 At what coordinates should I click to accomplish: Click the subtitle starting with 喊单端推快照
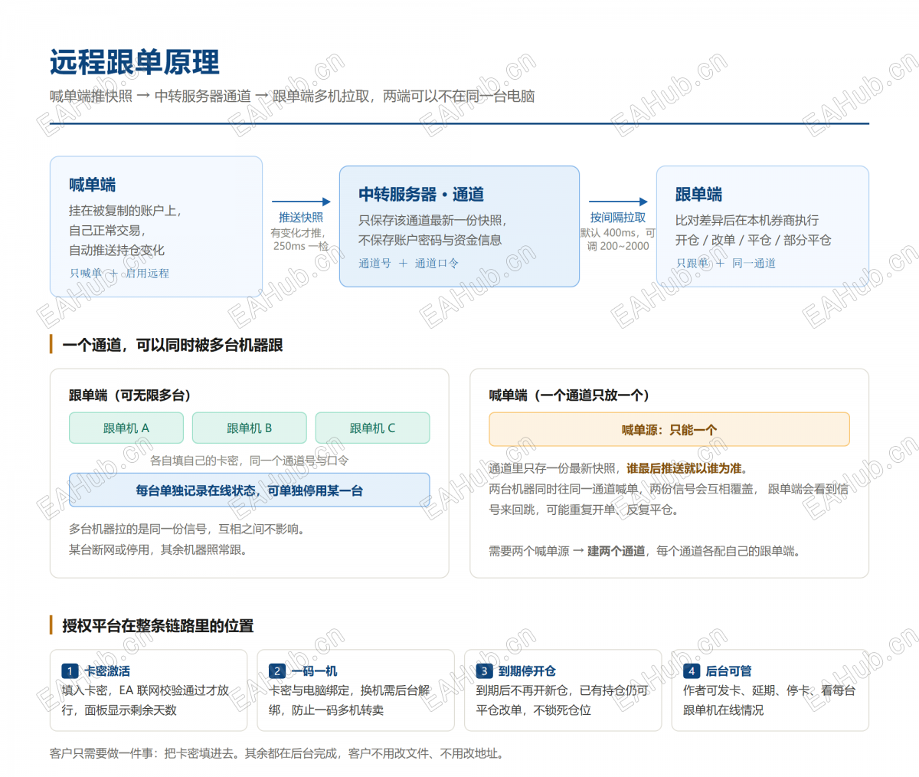click(x=293, y=97)
